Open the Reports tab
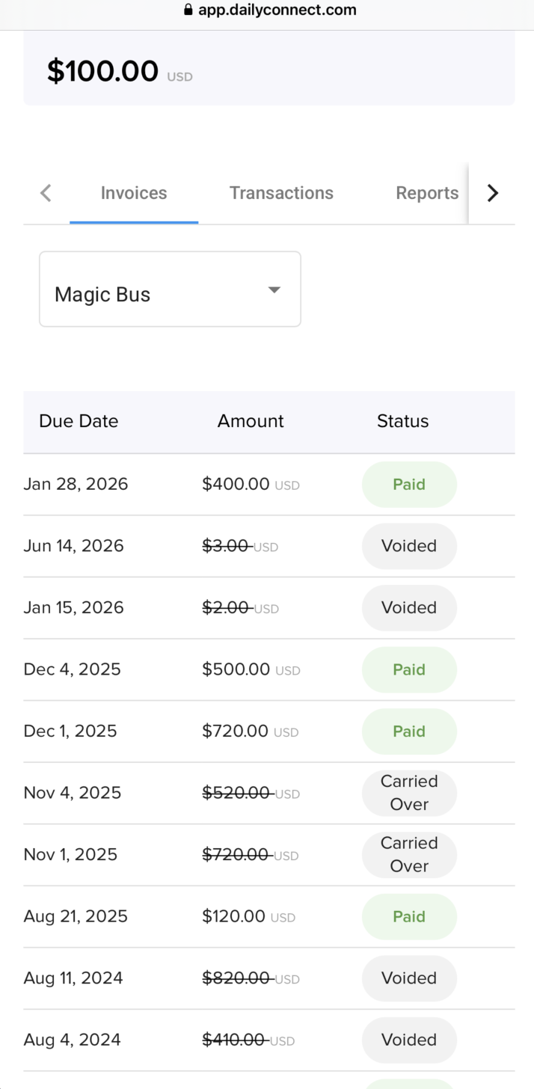This screenshot has height=1089, width=534. click(x=426, y=193)
